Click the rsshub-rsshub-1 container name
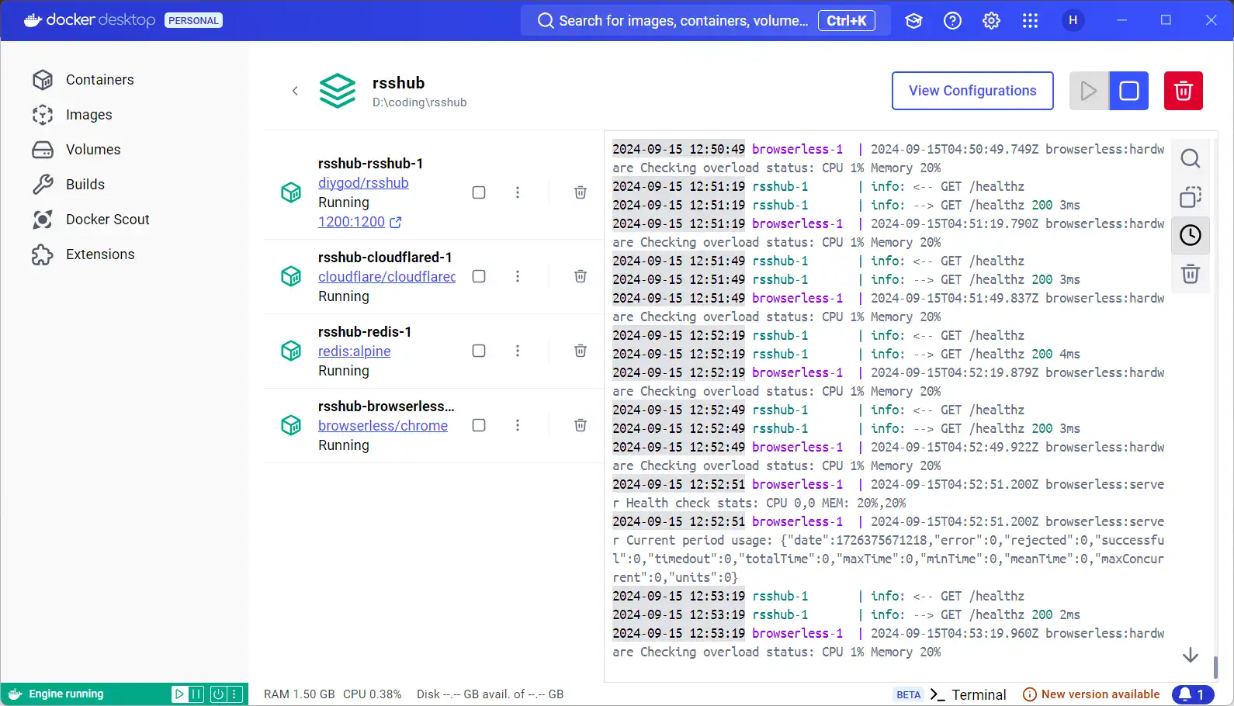The height and width of the screenshot is (706, 1234). [370, 164]
